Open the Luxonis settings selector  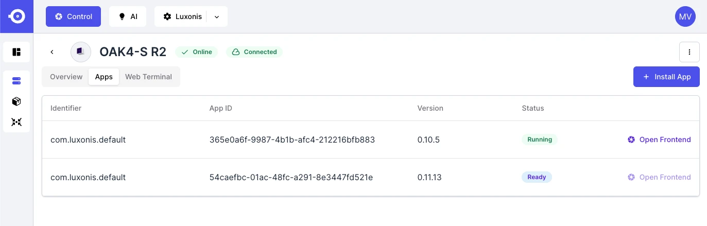tap(183, 16)
